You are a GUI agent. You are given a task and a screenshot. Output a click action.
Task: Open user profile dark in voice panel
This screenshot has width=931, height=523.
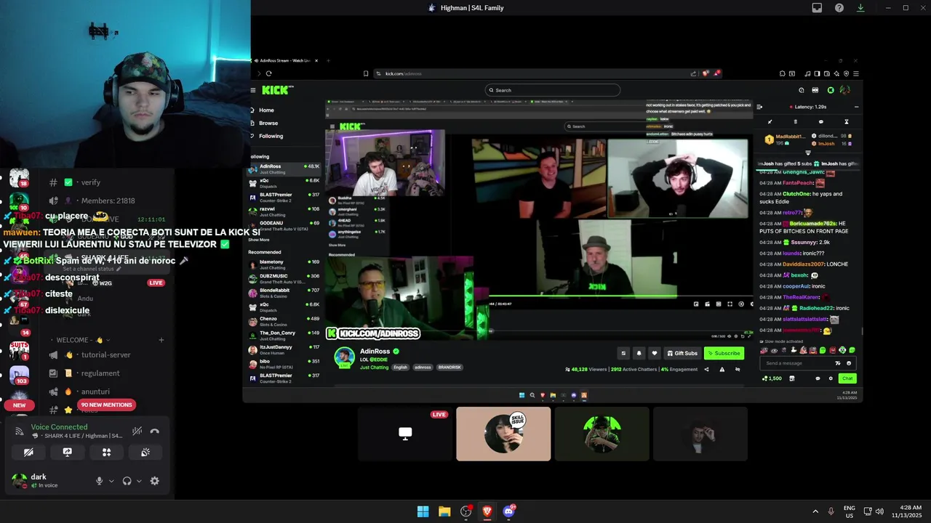(x=45, y=481)
